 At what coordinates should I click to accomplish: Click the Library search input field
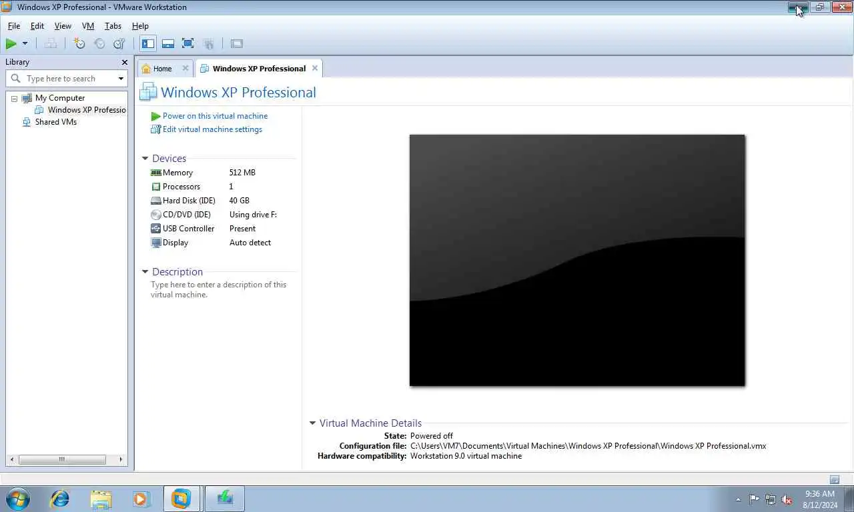pos(70,79)
